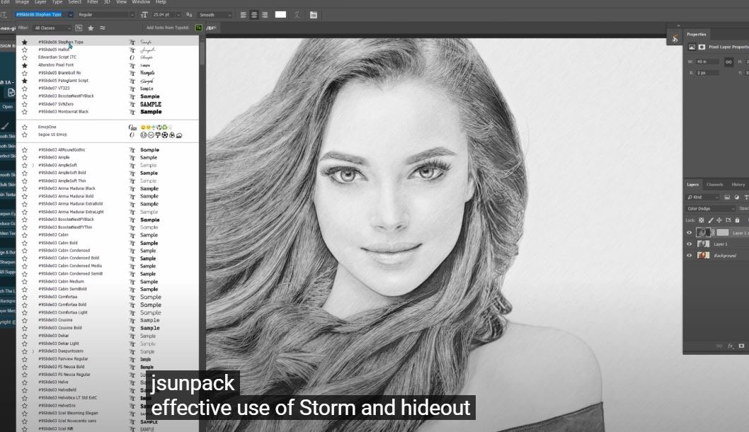Open the character and paragraph panels icon

pyautogui.click(x=313, y=14)
